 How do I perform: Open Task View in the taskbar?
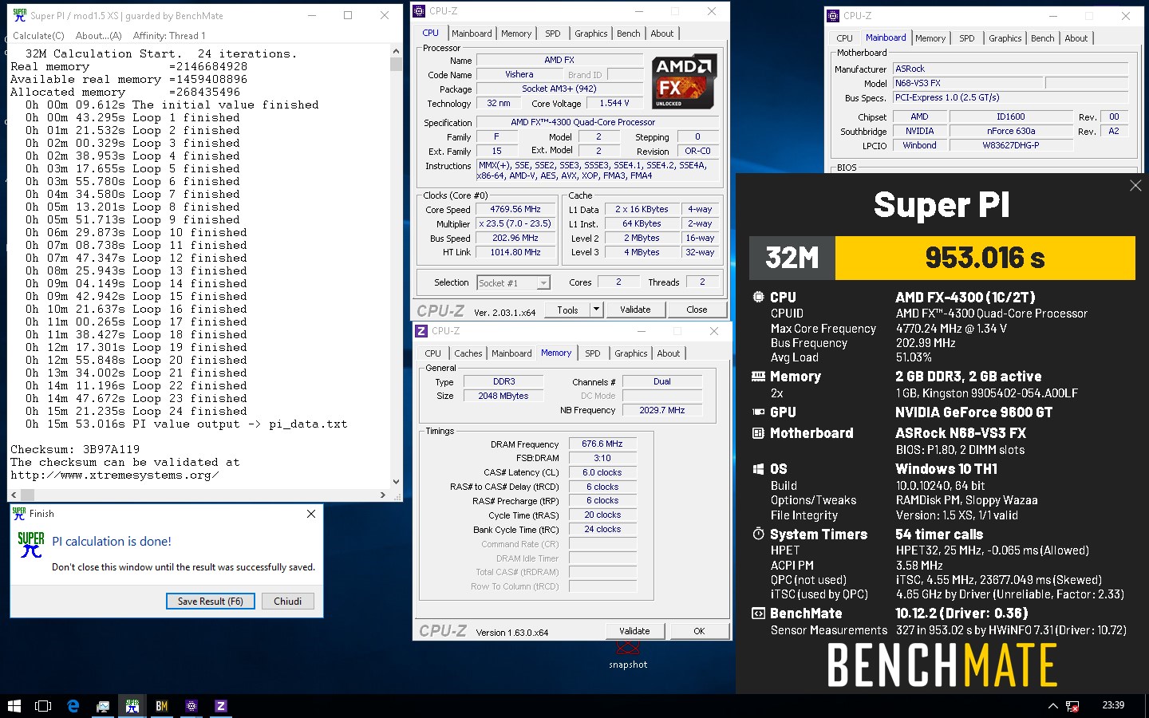[43, 706]
